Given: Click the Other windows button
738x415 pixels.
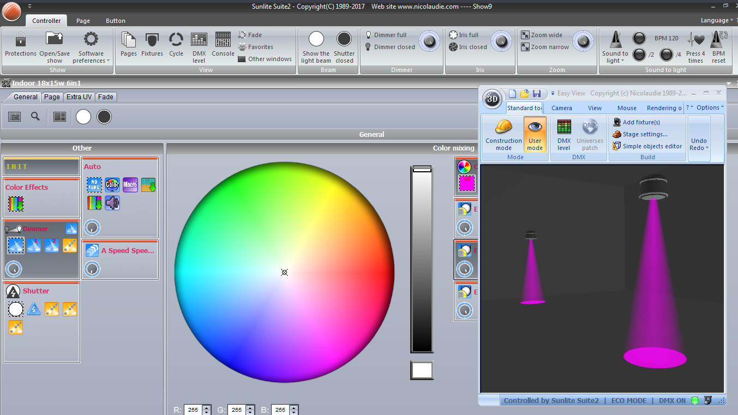Looking at the screenshot, I should (265, 59).
